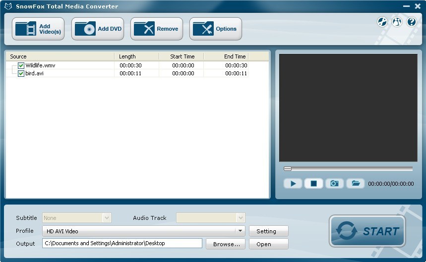Screen dimensions: 426x262
Task: Uncheck the bird.avi checkbox
Action: [x=21, y=73]
